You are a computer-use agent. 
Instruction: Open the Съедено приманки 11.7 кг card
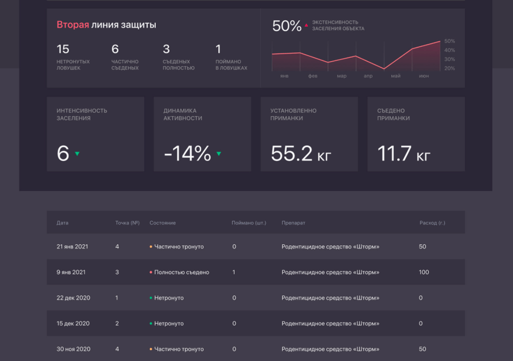(x=416, y=134)
